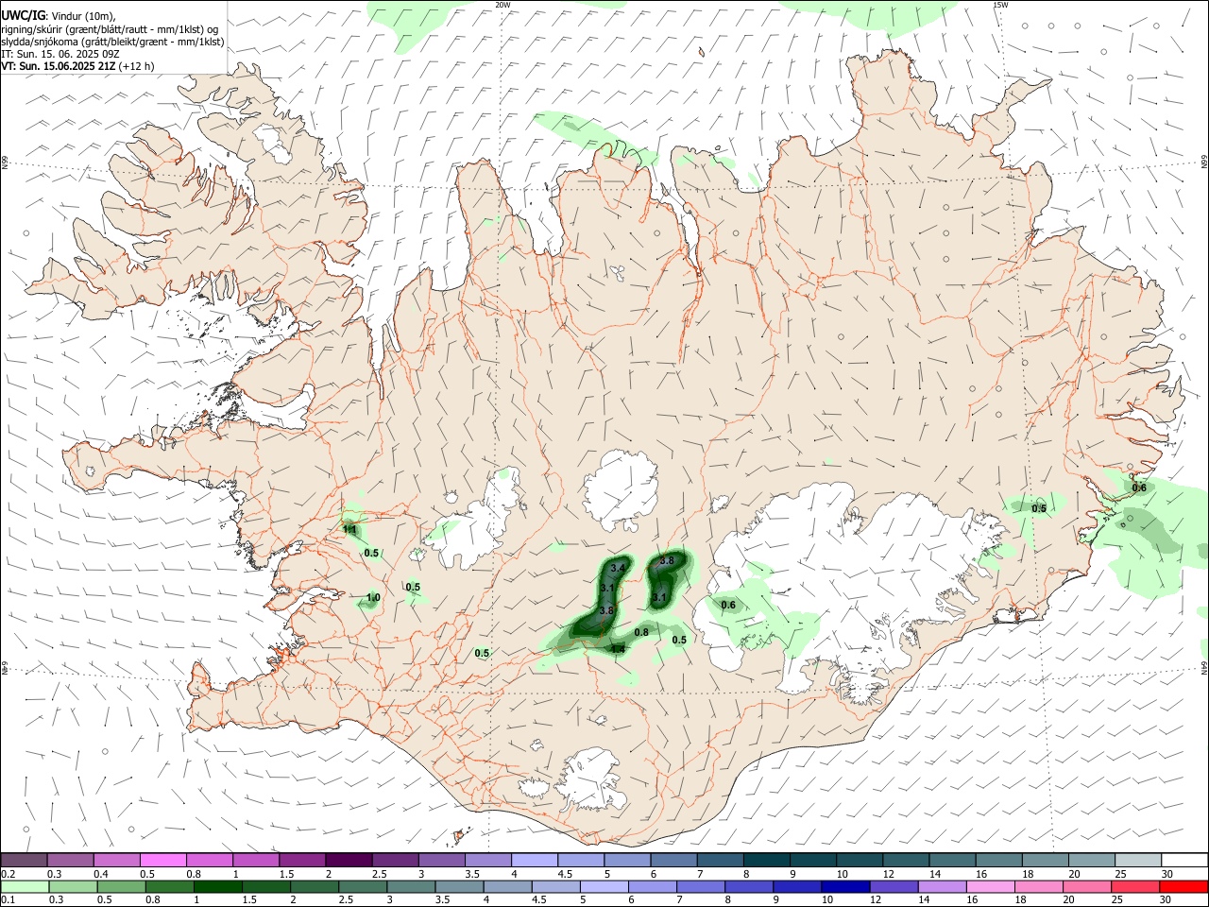Pick the palest green 0.1 swatch in bottom legend row
Viewport: 1209px width, 907px height.
pyautogui.click(x=25, y=886)
